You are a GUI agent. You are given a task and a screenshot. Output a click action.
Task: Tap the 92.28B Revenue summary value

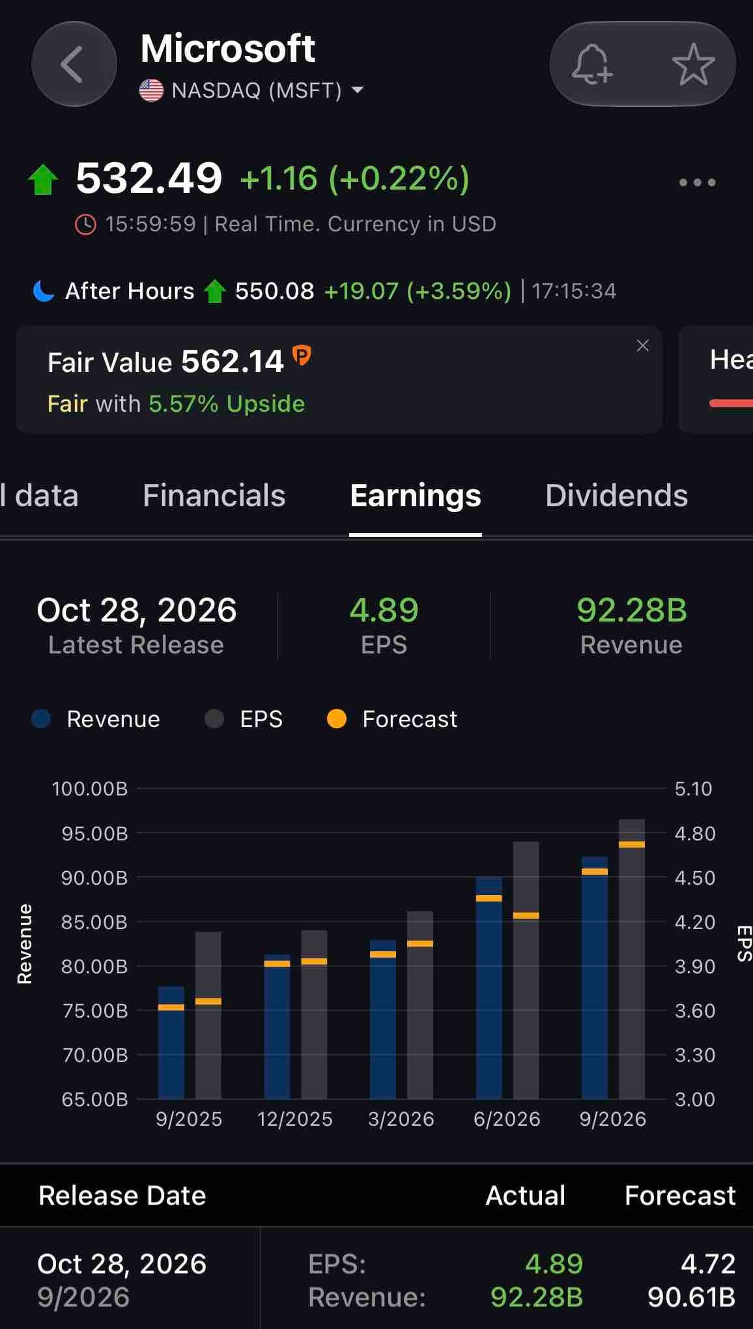(x=631, y=610)
